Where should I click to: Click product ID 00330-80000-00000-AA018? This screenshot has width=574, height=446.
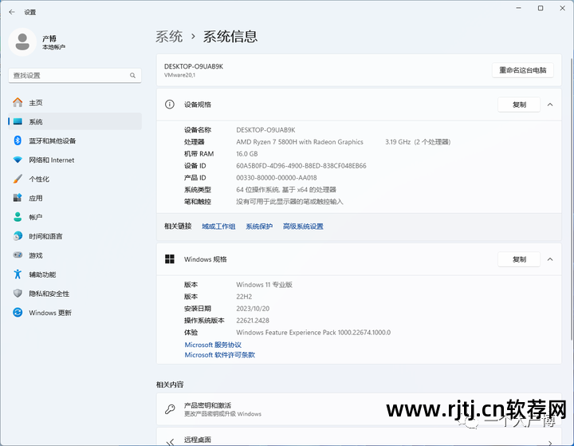[x=277, y=178]
